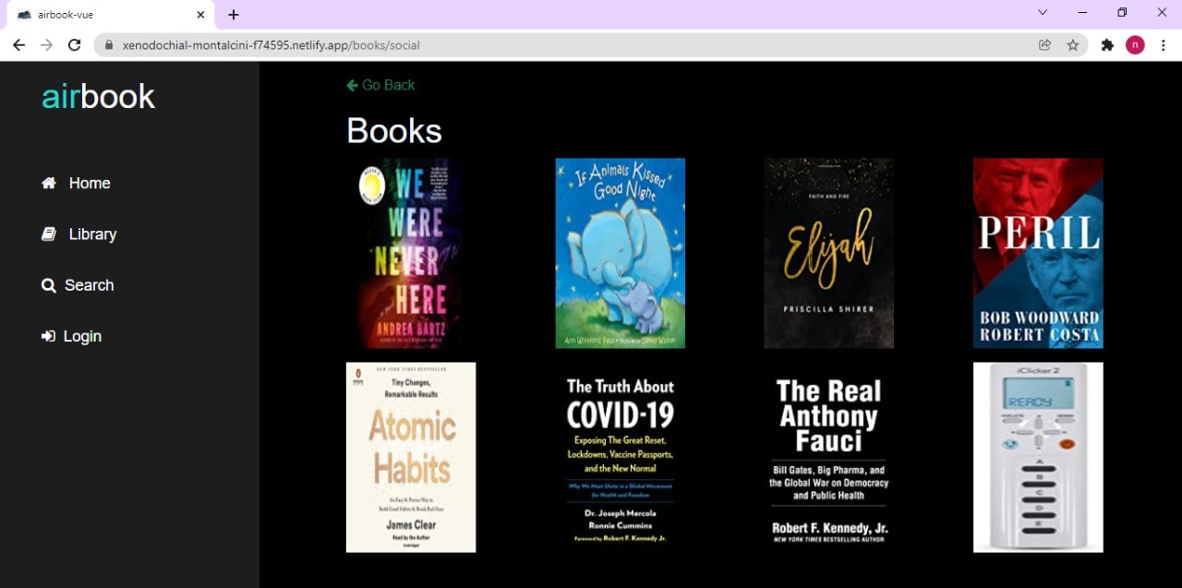Open If Animals Kissed Good Night cover
The height and width of the screenshot is (588, 1182).
[621, 253]
